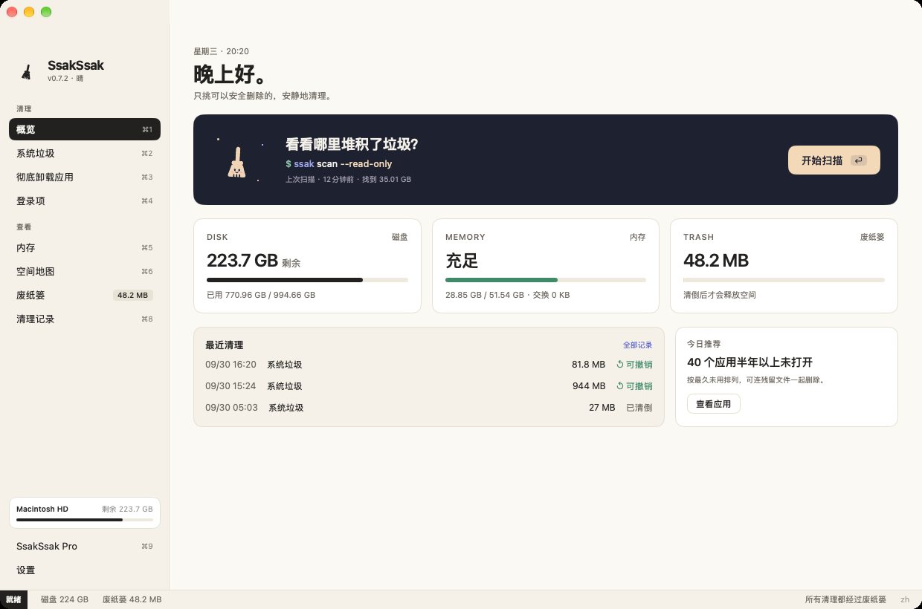This screenshot has height=609, width=922.
Task: Click 已用 770.96 GB / 994.66 GB text
Action: click(x=261, y=295)
